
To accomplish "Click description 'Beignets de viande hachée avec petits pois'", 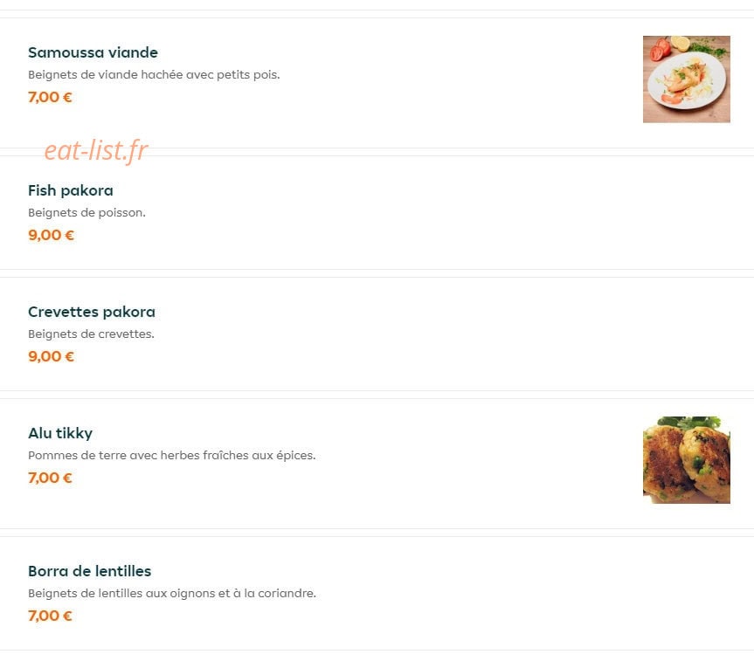I will pos(153,75).
